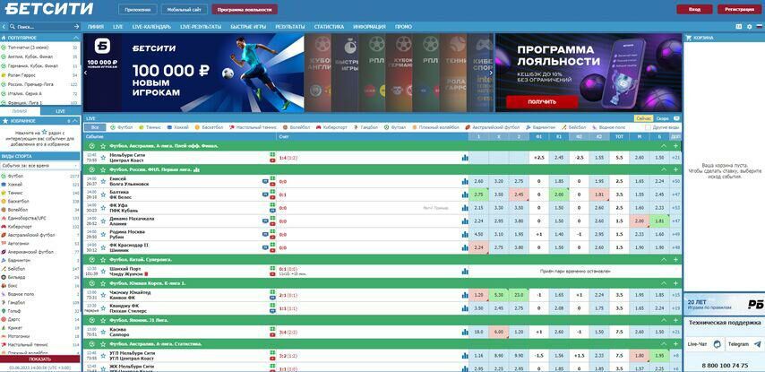The image size is (765, 372).
Task: Open statistics chart icon for Енисей match
Action: pos(465,181)
